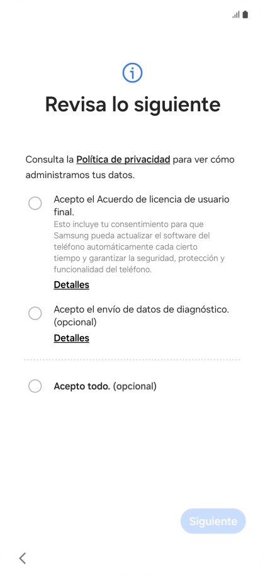Select the End User License Agreement radio button

click(35, 203)
